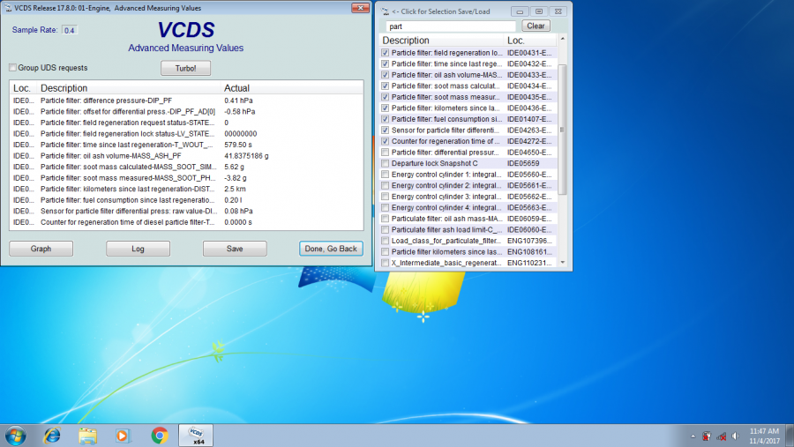This screenshot has height=447, width=794.
Task: Click the search field containing 'part'
Action: tap(452, 26)
